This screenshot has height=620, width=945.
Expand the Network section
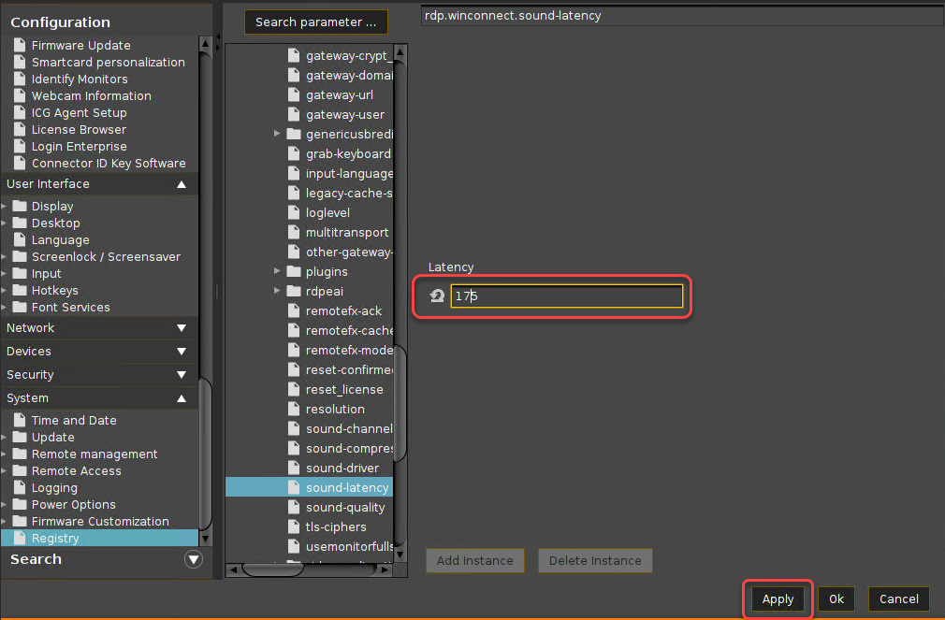click(x=182, y=328)
